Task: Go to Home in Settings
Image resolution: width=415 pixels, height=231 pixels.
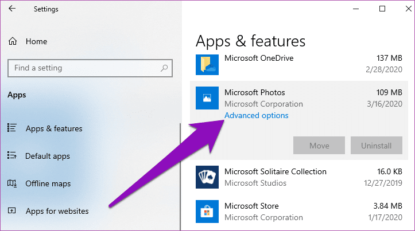Action: (37, 41)
